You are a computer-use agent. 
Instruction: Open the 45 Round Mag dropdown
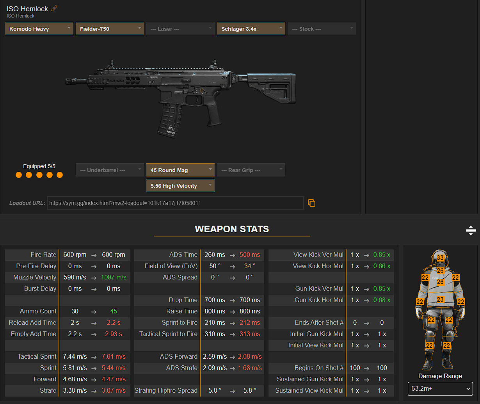pos(180,170)
